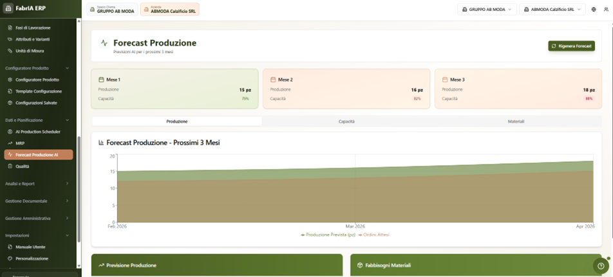The image size is (613, 277).
Task: Collapse the Dati e Pianificazione section
Action: 37,120
